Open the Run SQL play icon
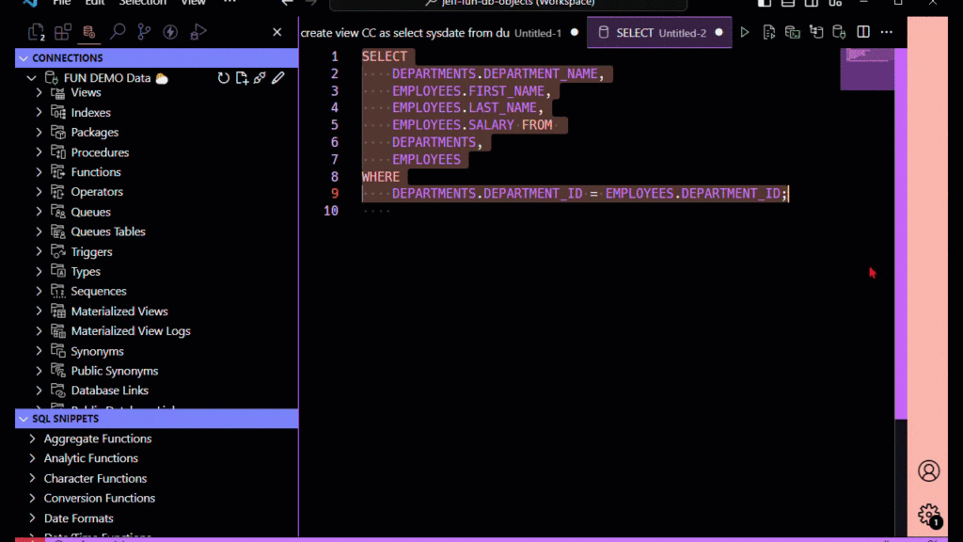Image resolution: width=963 pixels, height=542 pixels. click(746, 31)
